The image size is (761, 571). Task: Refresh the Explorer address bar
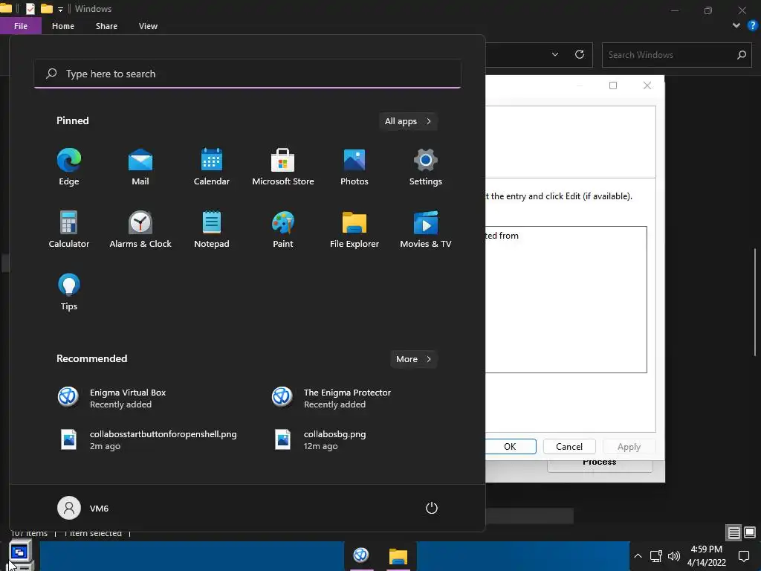coord(580,54)
